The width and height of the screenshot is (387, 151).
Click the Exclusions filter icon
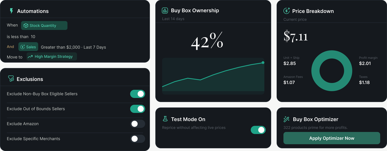(11, 79)
